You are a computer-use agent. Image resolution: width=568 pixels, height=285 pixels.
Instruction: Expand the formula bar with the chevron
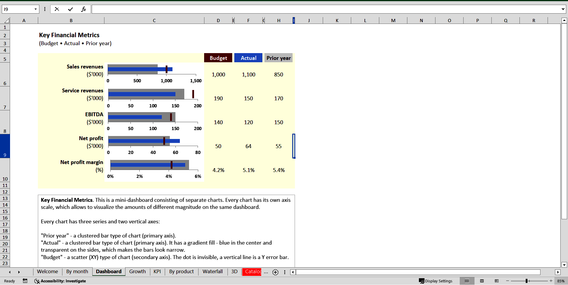(x=563, y=9)
